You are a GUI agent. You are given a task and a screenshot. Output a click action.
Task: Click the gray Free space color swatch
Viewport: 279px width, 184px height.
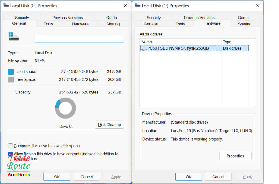11,80
